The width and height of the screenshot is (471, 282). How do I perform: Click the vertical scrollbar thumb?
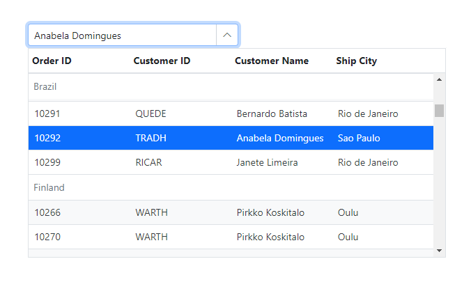click(x=439, y=110)
